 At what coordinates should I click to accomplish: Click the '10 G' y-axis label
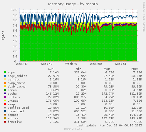(14, 10)
